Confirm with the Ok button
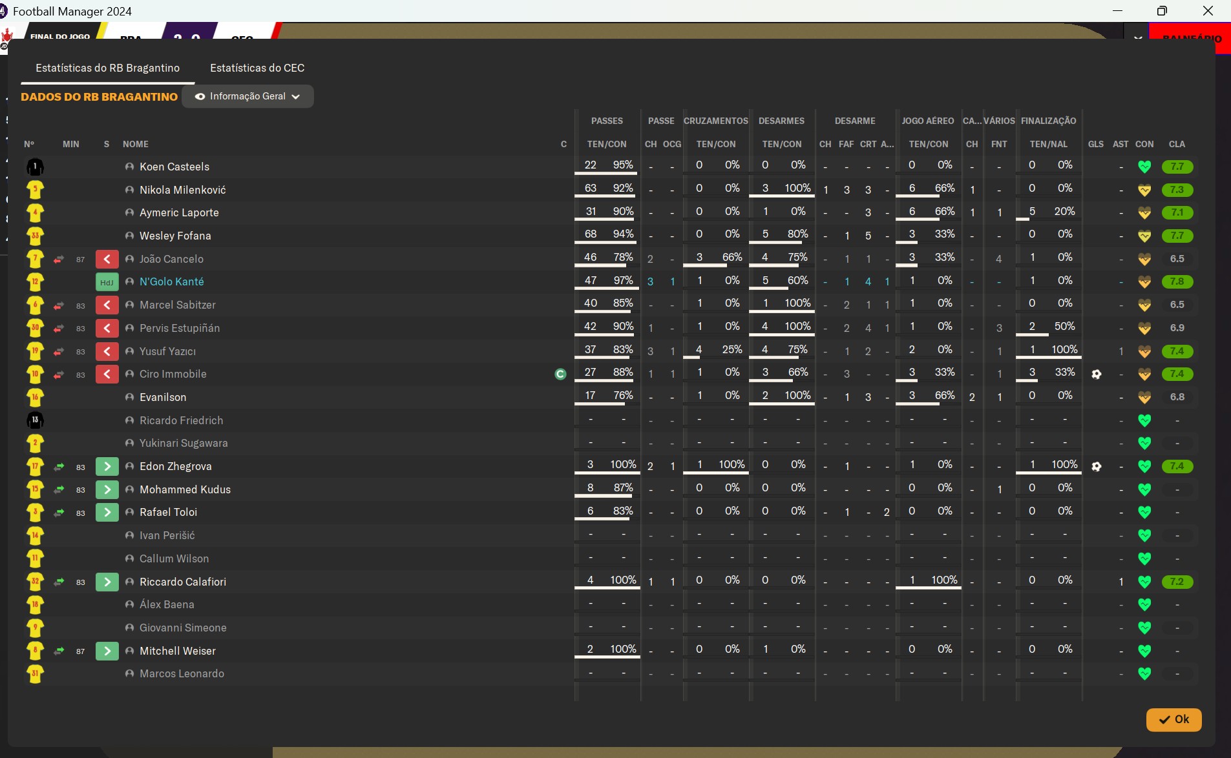 1173,719
